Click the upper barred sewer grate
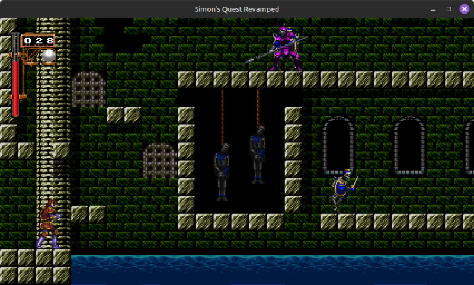 pos(88,89)
